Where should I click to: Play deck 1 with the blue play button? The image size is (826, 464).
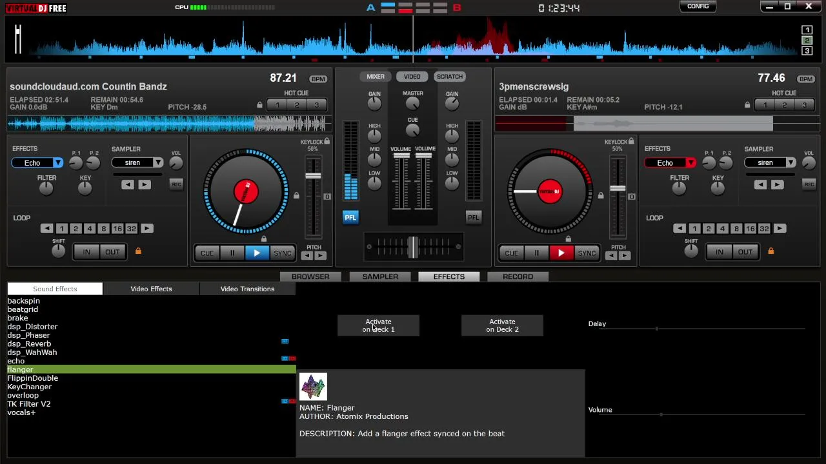(257, 253)
